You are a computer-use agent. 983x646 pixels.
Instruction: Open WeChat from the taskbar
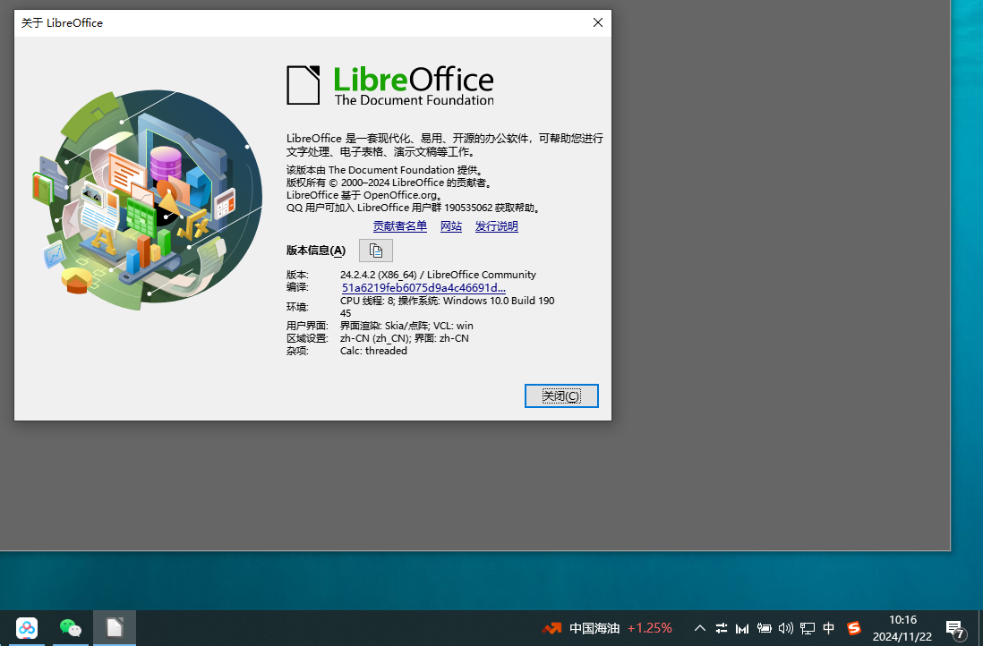(70, 628)
